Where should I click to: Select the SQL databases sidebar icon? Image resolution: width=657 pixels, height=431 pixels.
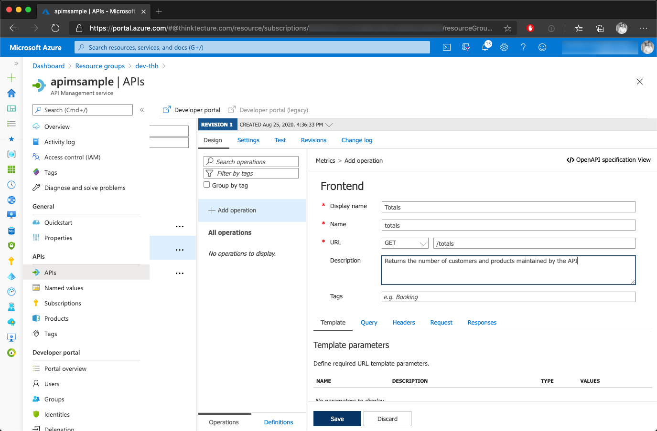tap(11, 231)
